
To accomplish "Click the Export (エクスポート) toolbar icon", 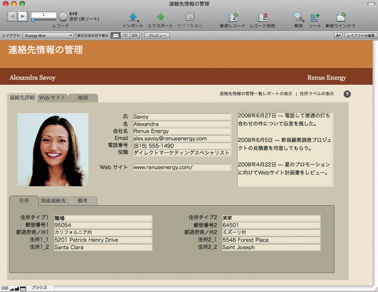I will click(160, 17).
